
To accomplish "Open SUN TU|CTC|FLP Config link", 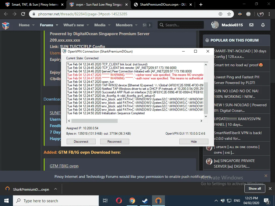I will coord(82,46).
